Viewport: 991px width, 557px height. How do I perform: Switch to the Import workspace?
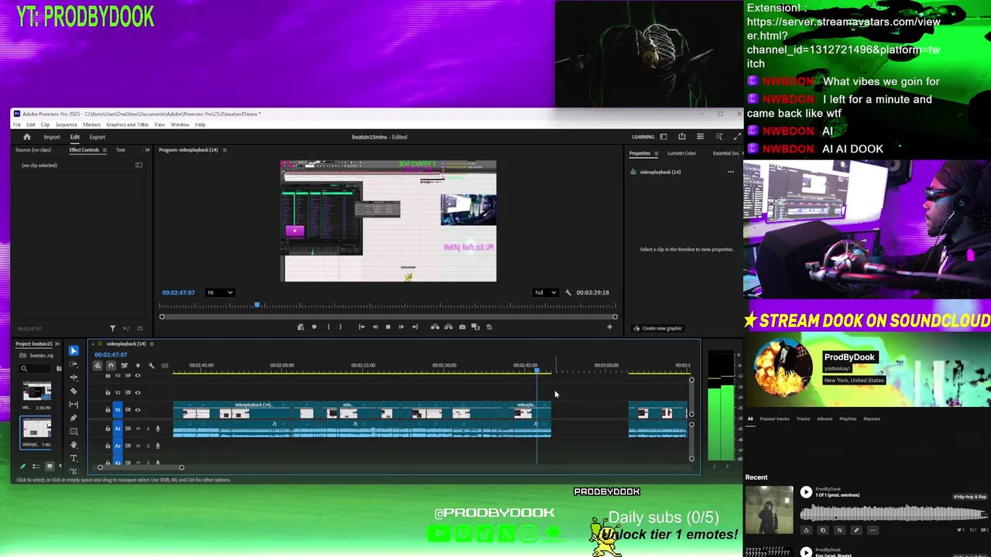point(52,137)
